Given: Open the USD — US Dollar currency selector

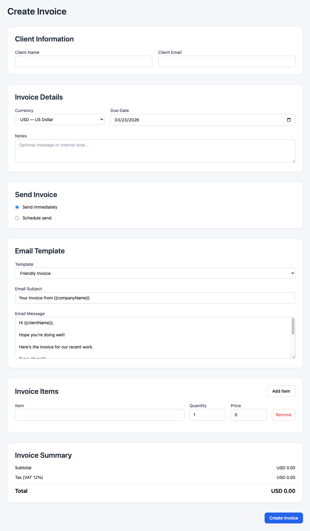Looking at the screenshot, I should pos(59,119).
